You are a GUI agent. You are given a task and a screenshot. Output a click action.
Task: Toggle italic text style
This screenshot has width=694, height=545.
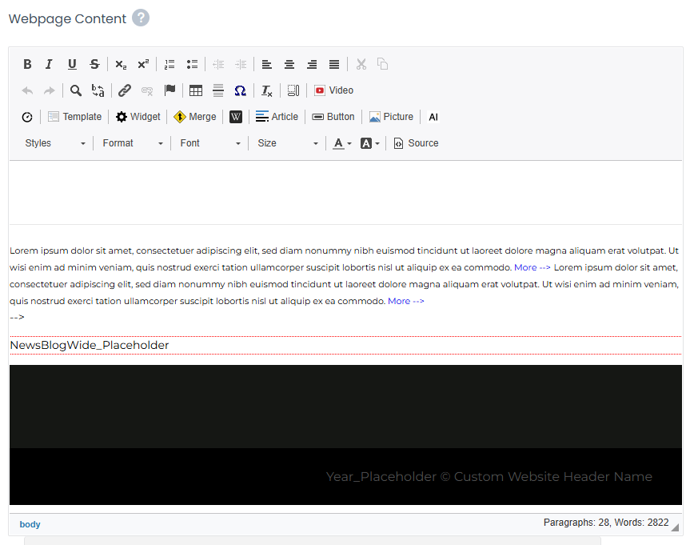coord(49,64)
